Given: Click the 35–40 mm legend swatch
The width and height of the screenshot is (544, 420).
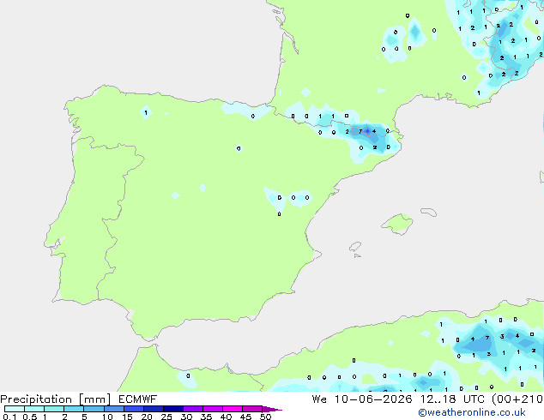Looking at the screenshot, I should click(212, 409).
